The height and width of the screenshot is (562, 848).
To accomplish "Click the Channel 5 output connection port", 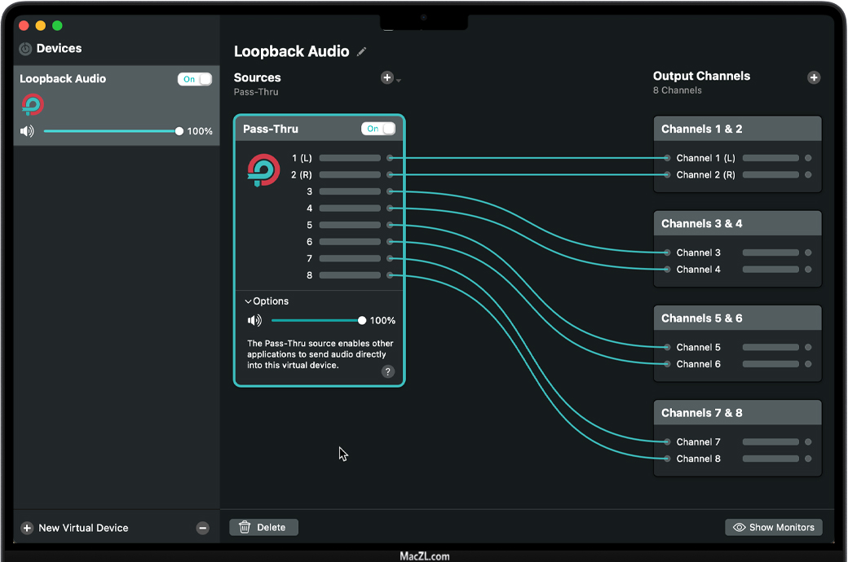I will 667,347.
